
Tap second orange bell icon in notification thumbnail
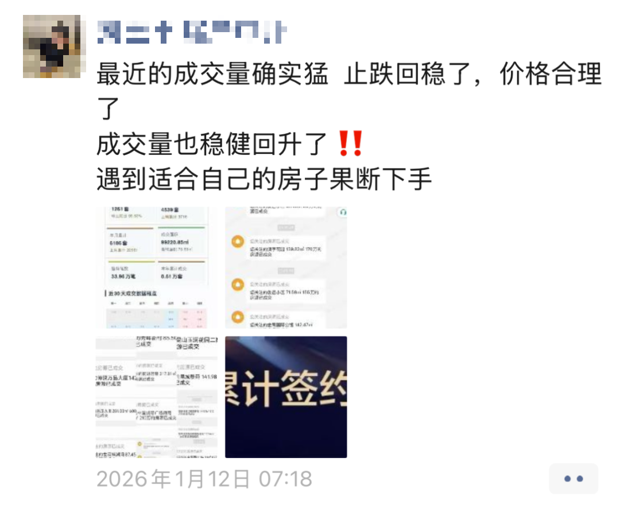point(238,285)
